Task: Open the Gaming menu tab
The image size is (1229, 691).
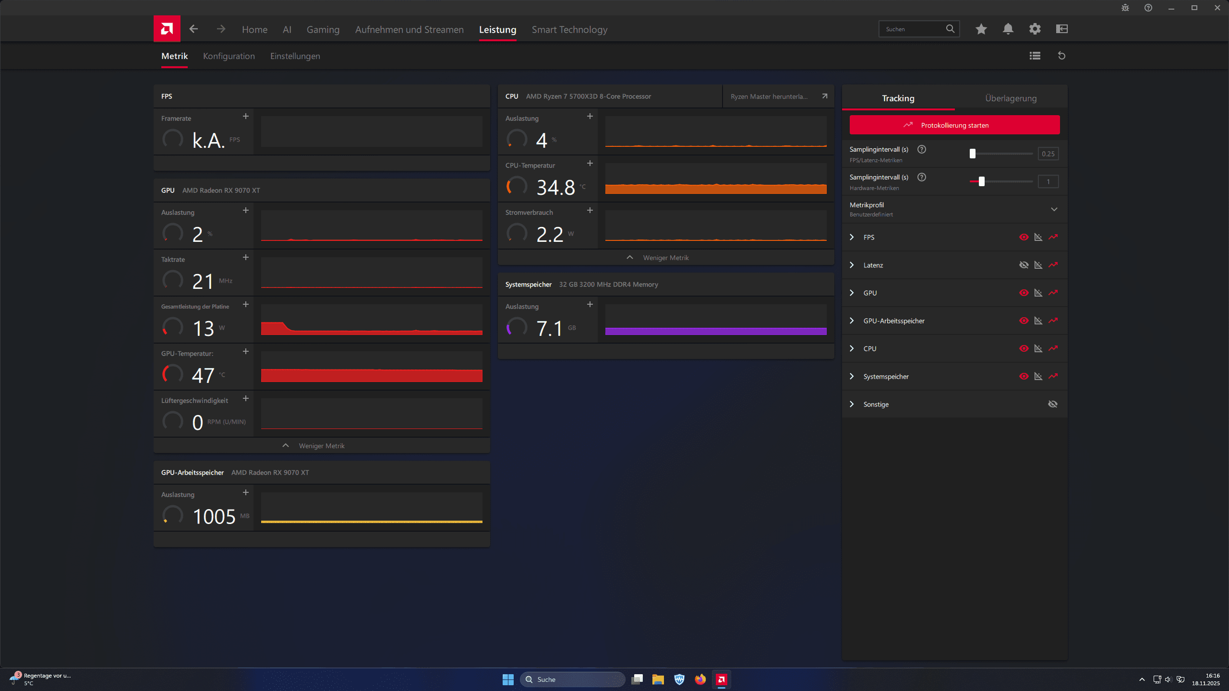Action: tap(323, 30)
